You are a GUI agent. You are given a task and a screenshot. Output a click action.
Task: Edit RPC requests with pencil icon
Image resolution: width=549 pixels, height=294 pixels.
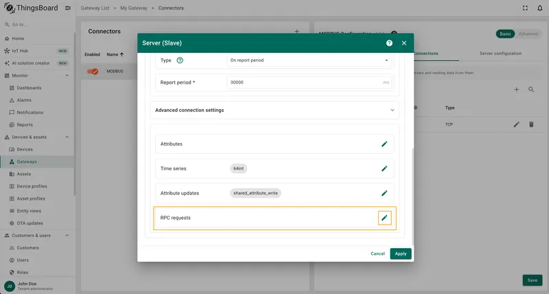click(x=384, y=218)
